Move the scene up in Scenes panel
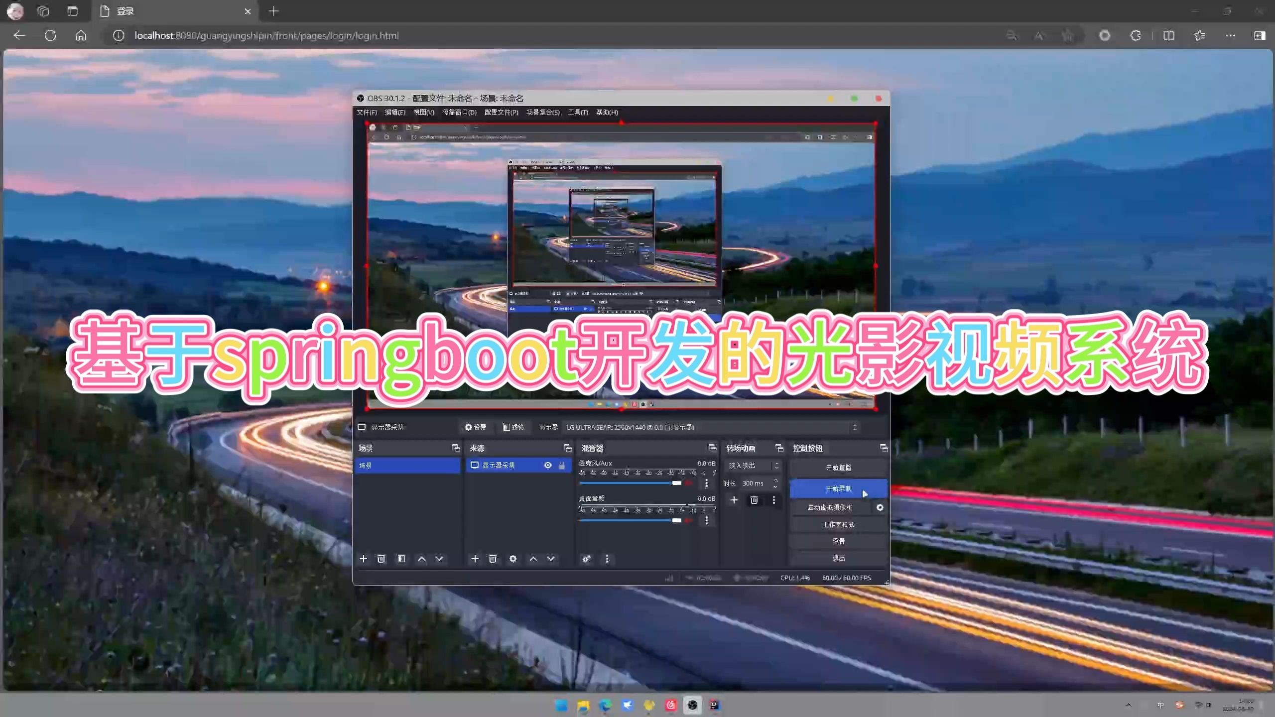Screen dimensions: 1275x717 click(x=422, y=559)
